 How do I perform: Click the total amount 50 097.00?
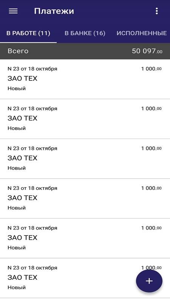pyautogui.click(x=147, y=51)
